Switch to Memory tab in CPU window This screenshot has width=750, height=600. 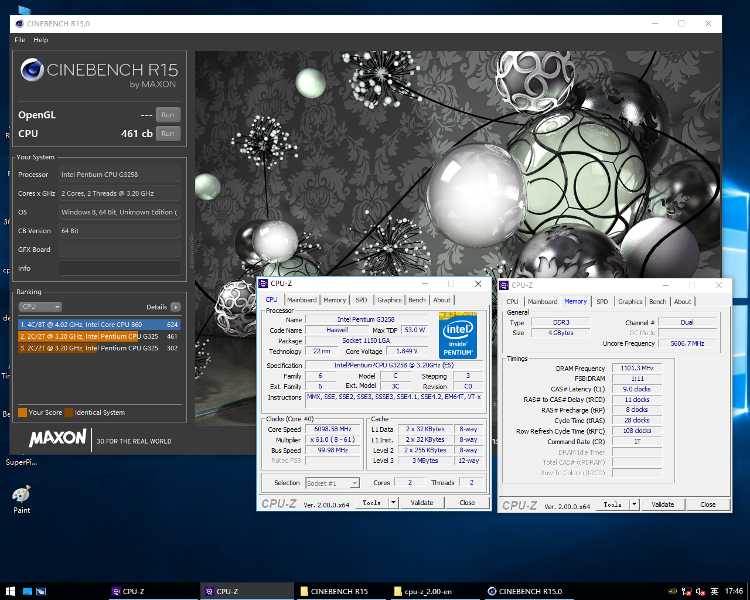(335, 300)
